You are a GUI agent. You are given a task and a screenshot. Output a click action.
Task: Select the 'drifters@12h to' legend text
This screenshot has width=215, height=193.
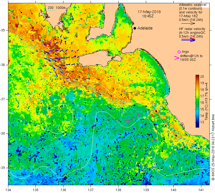[191, 56]
